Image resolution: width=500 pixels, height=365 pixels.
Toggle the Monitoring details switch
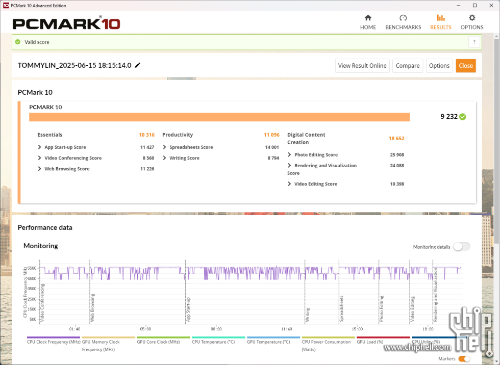point(461,247)
